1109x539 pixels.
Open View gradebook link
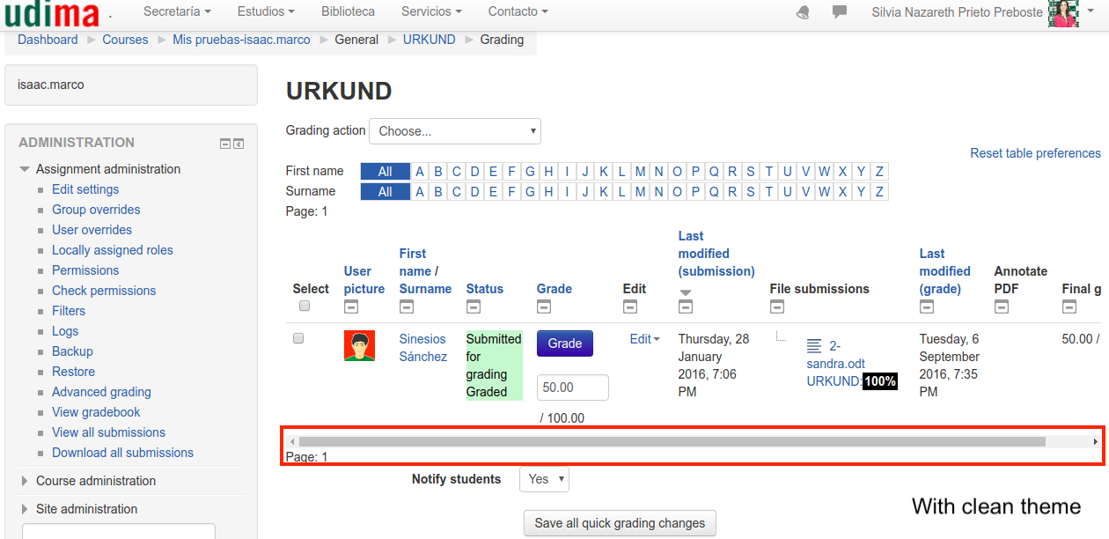[96, 412]
